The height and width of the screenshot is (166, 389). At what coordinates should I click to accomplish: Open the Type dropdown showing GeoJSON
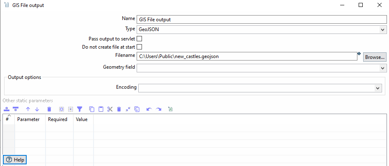382,29
